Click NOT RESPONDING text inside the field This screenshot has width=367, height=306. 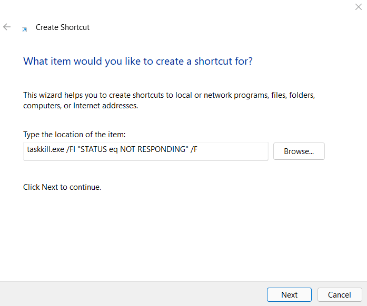point(153,151)
